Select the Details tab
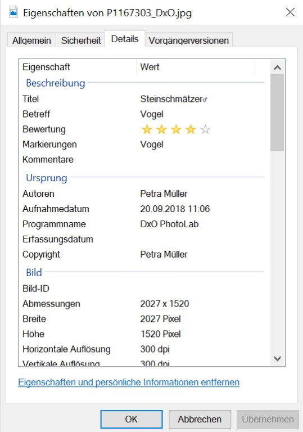303x432 pixels. (125, 39)
